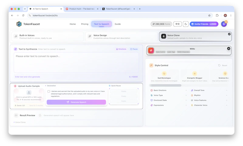Viewport: 243px width, 146px height.
Task: Click the upload audio arrow icon
Action: 29,92
